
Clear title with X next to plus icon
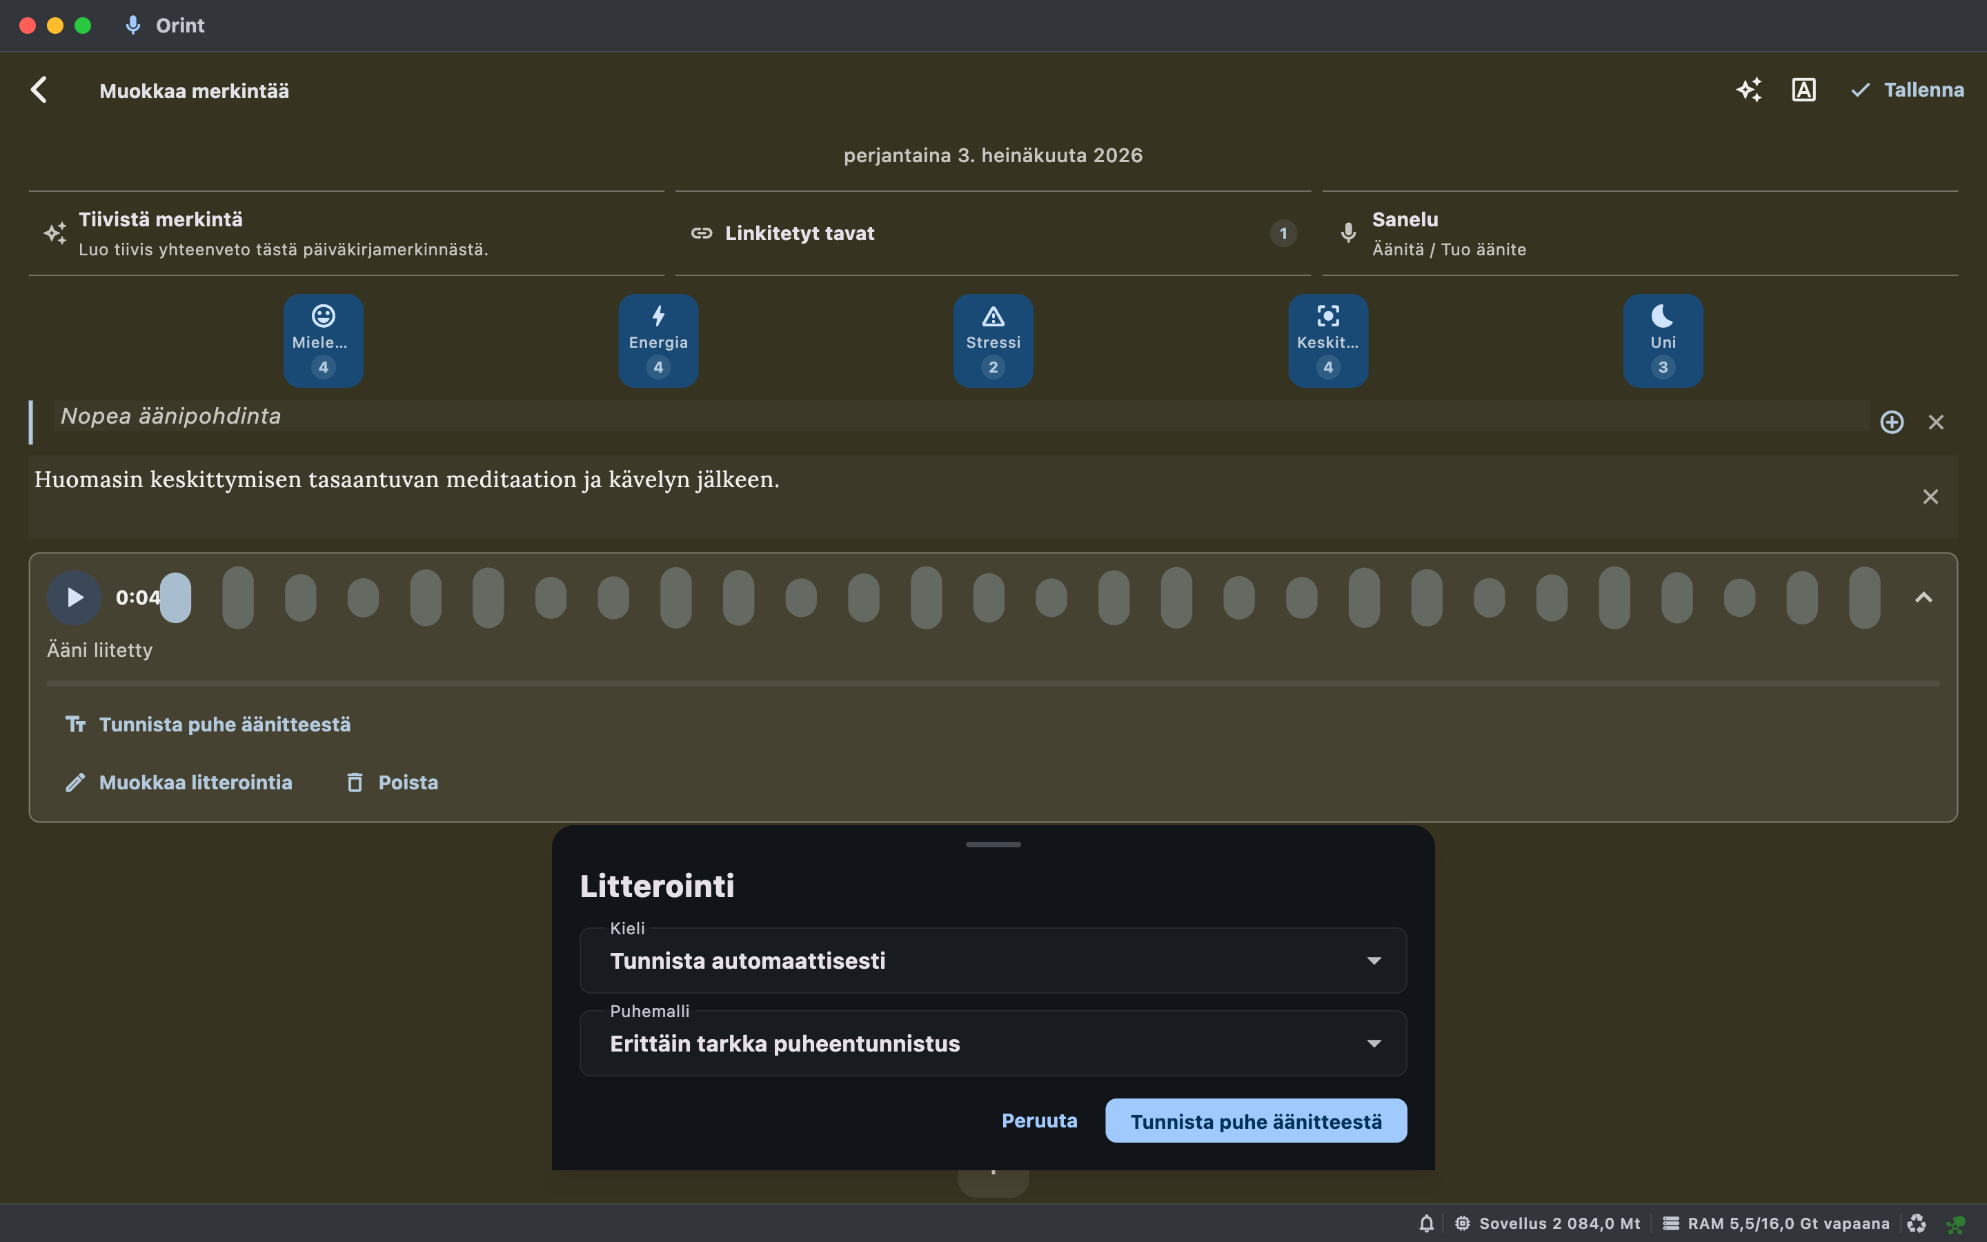1936,422
